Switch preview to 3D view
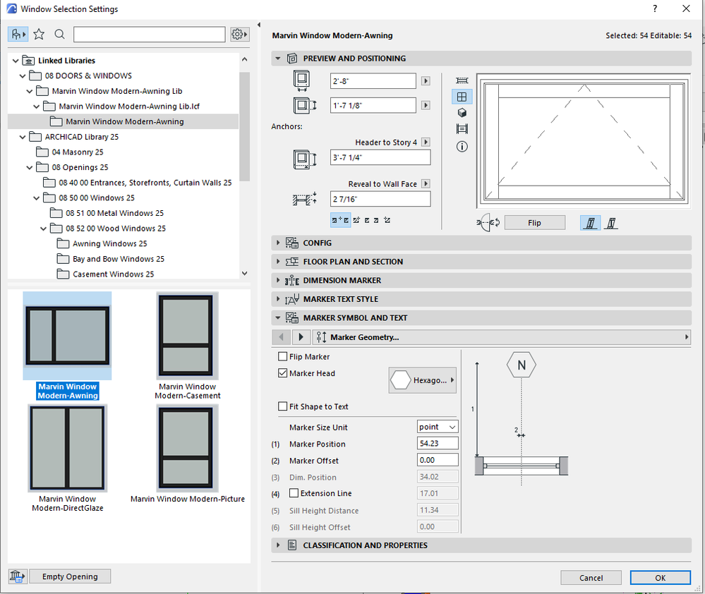 462,113
